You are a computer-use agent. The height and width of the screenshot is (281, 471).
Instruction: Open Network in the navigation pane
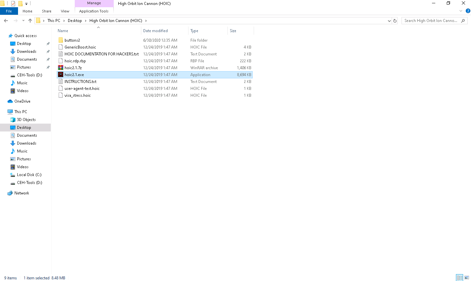(22, 193)
